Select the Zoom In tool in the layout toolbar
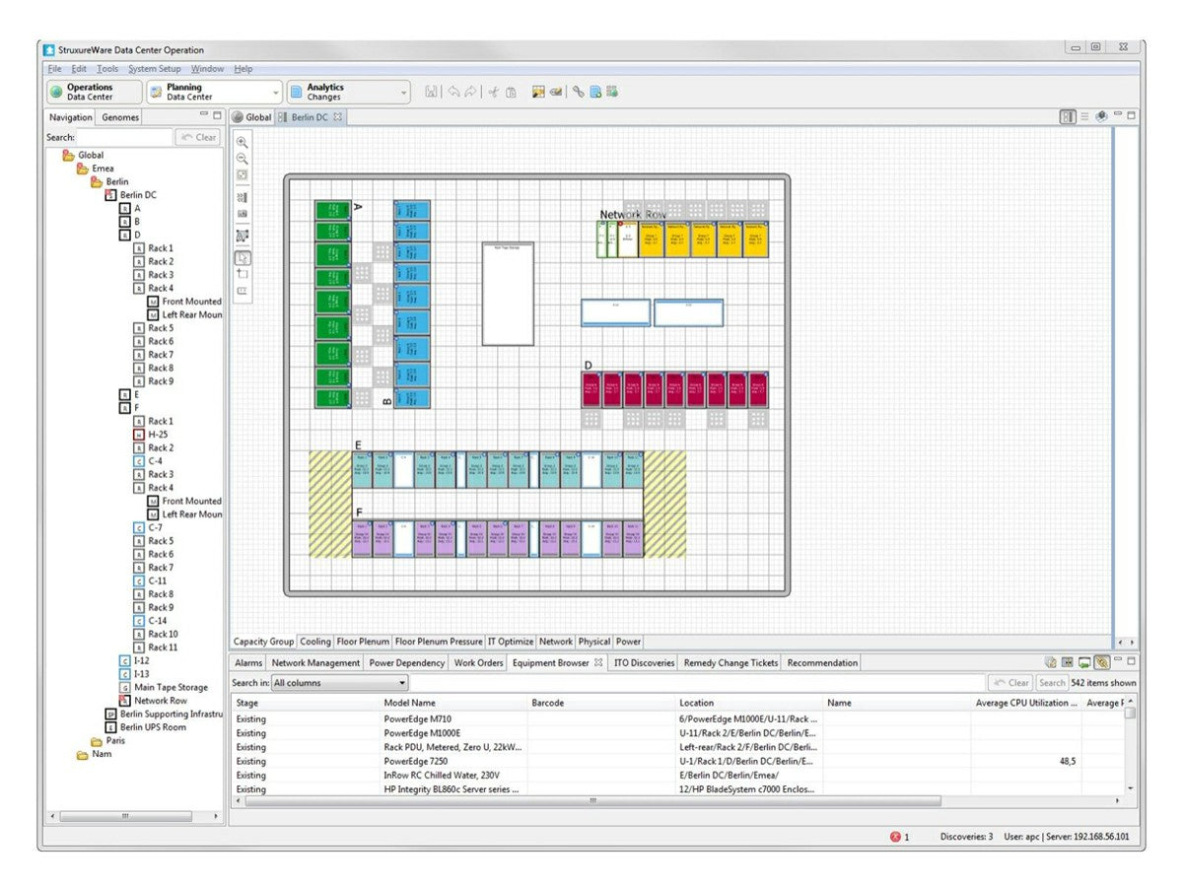 [243, 140]
